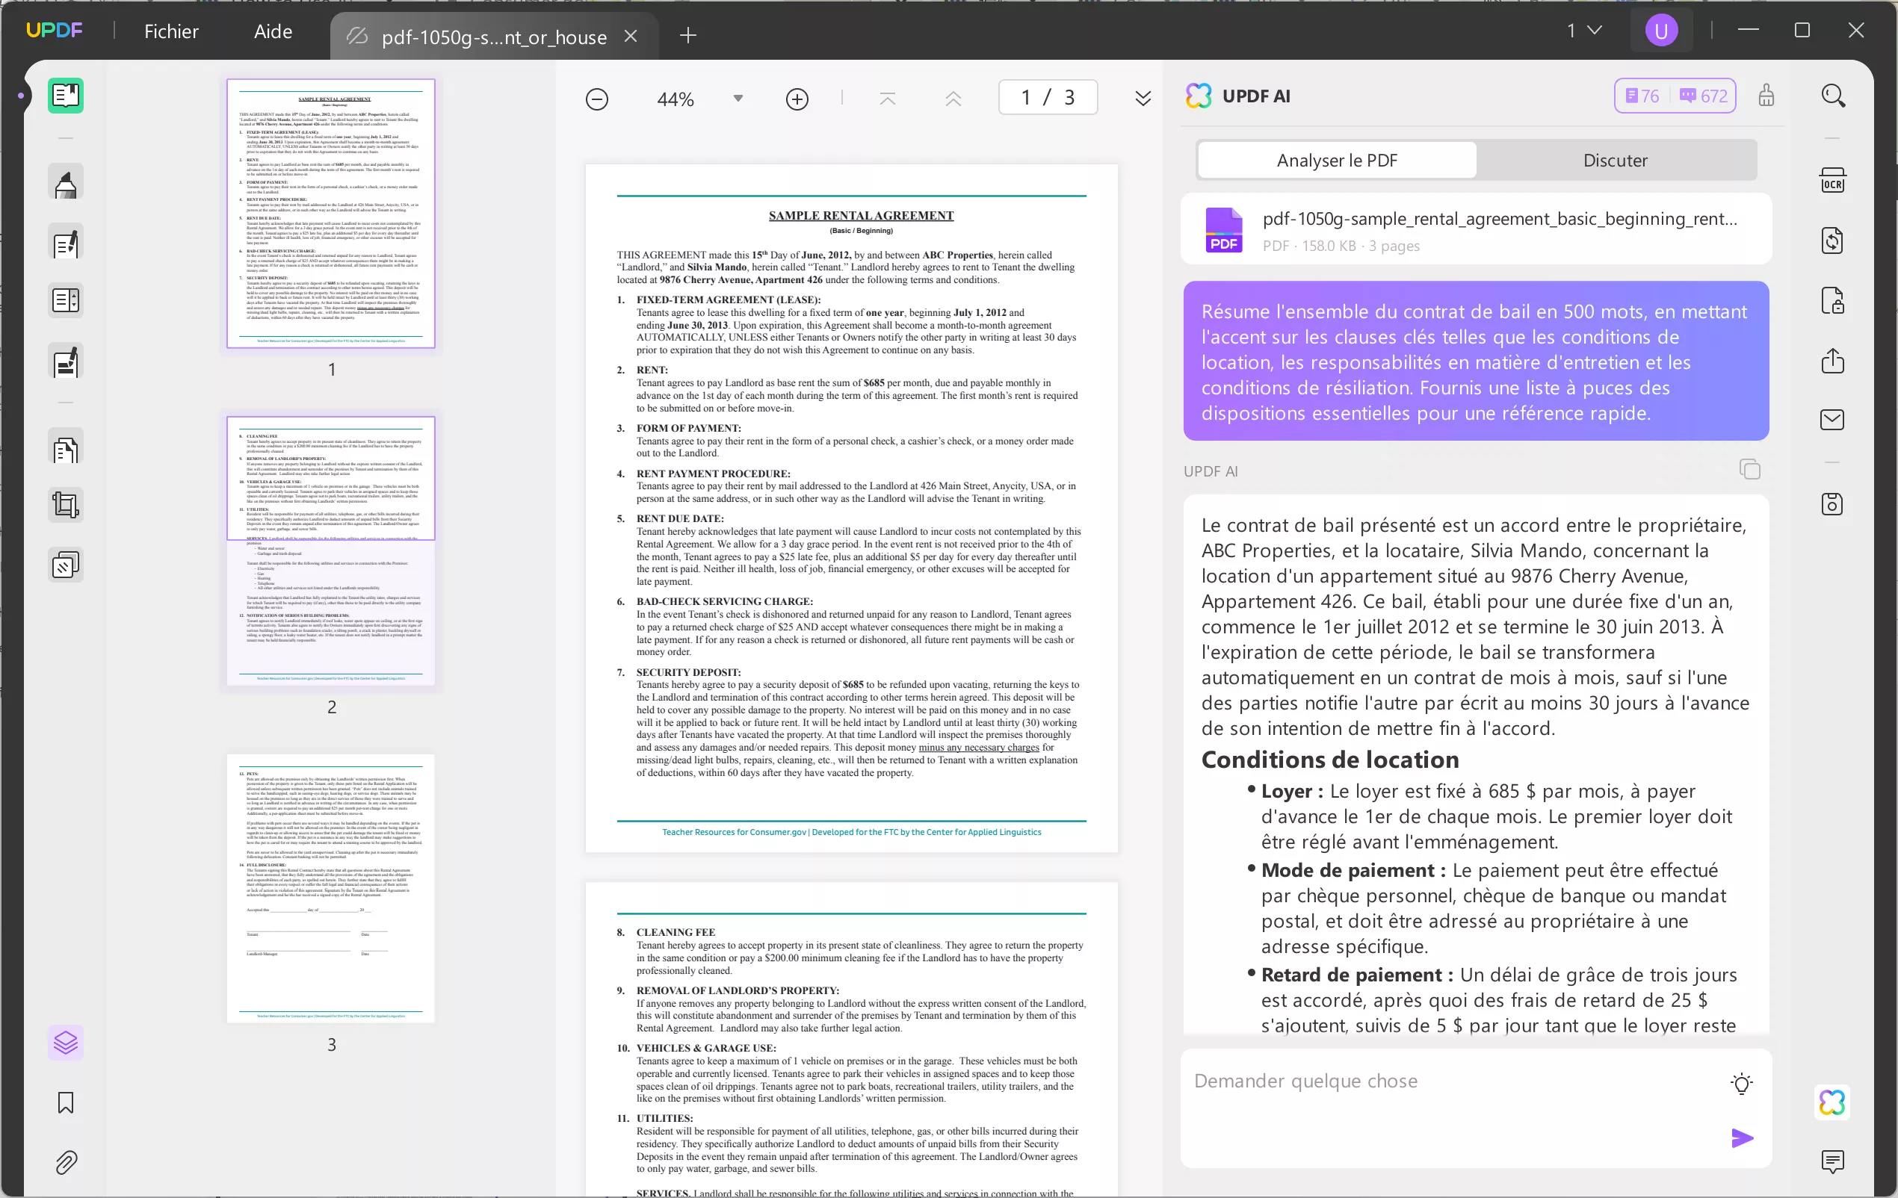The width and height of the screenshot is (1898, 1198).
Task: Expand the window count dropdown
Action: pyautogui.click(x=1584, y=30)
